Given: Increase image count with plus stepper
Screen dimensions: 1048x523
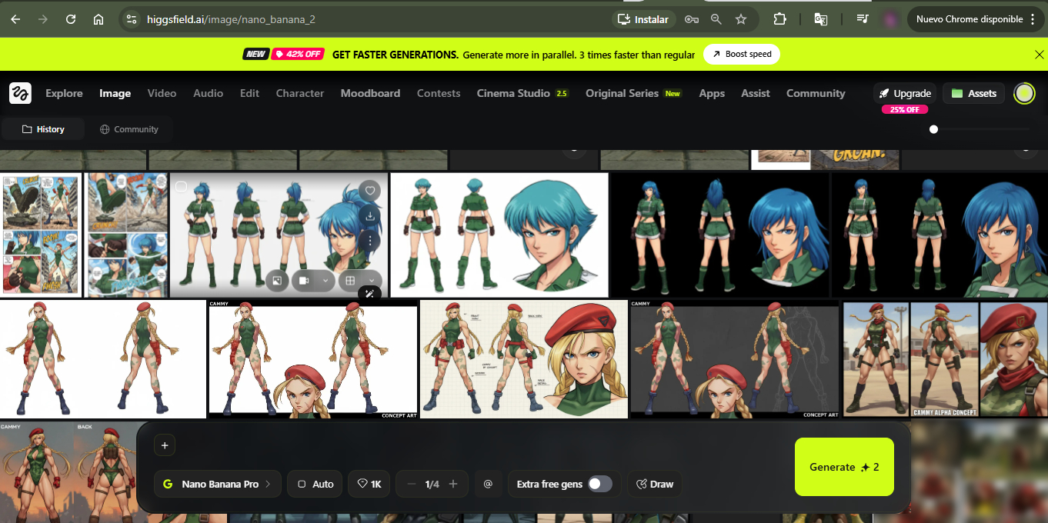Looking at the screenshot, I should [453, 484].
